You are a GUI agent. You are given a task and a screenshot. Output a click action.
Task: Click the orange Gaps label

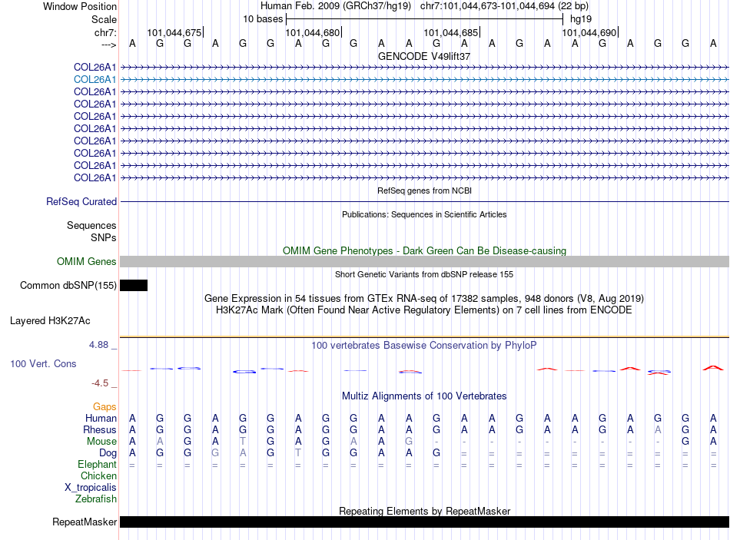click(105, 407)
